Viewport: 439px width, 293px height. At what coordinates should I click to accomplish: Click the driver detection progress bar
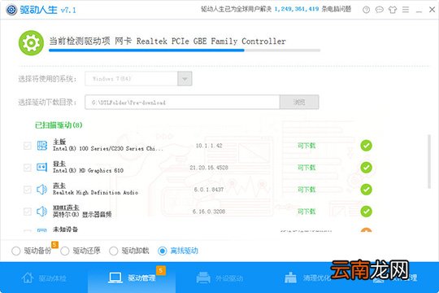tap(185, 50)
